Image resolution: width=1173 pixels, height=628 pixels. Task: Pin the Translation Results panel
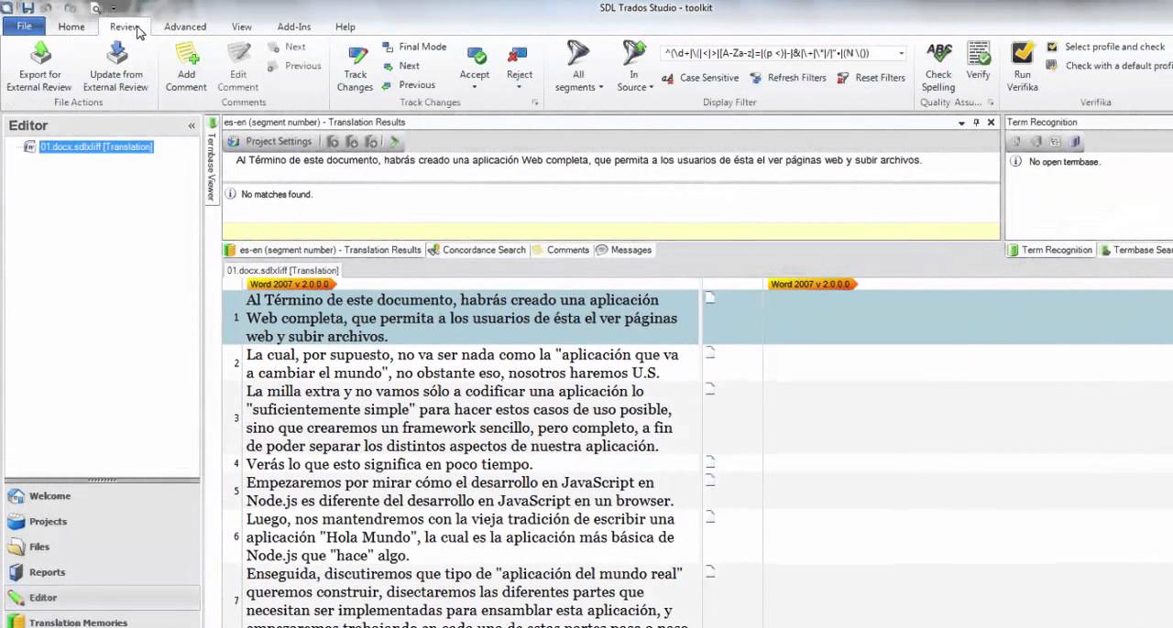976,123
